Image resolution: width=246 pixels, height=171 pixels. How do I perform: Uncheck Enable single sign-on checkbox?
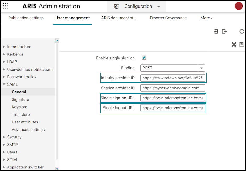[144, 58]
